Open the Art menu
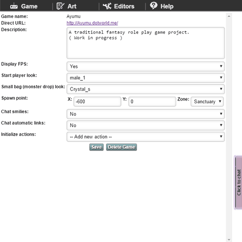Screen dimensions: 242x242 coord(66,6)
